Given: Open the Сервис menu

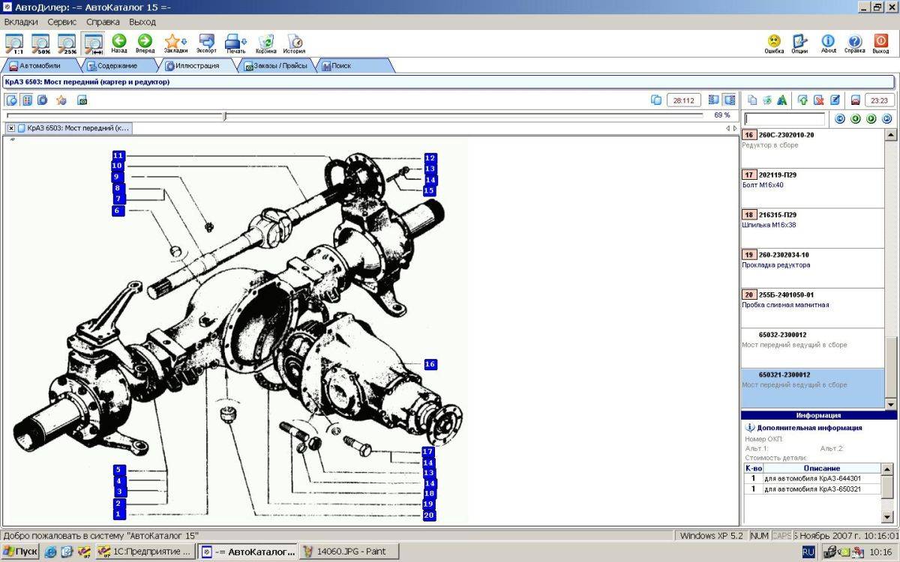Looking at the screenshot, I should (62, 22).
